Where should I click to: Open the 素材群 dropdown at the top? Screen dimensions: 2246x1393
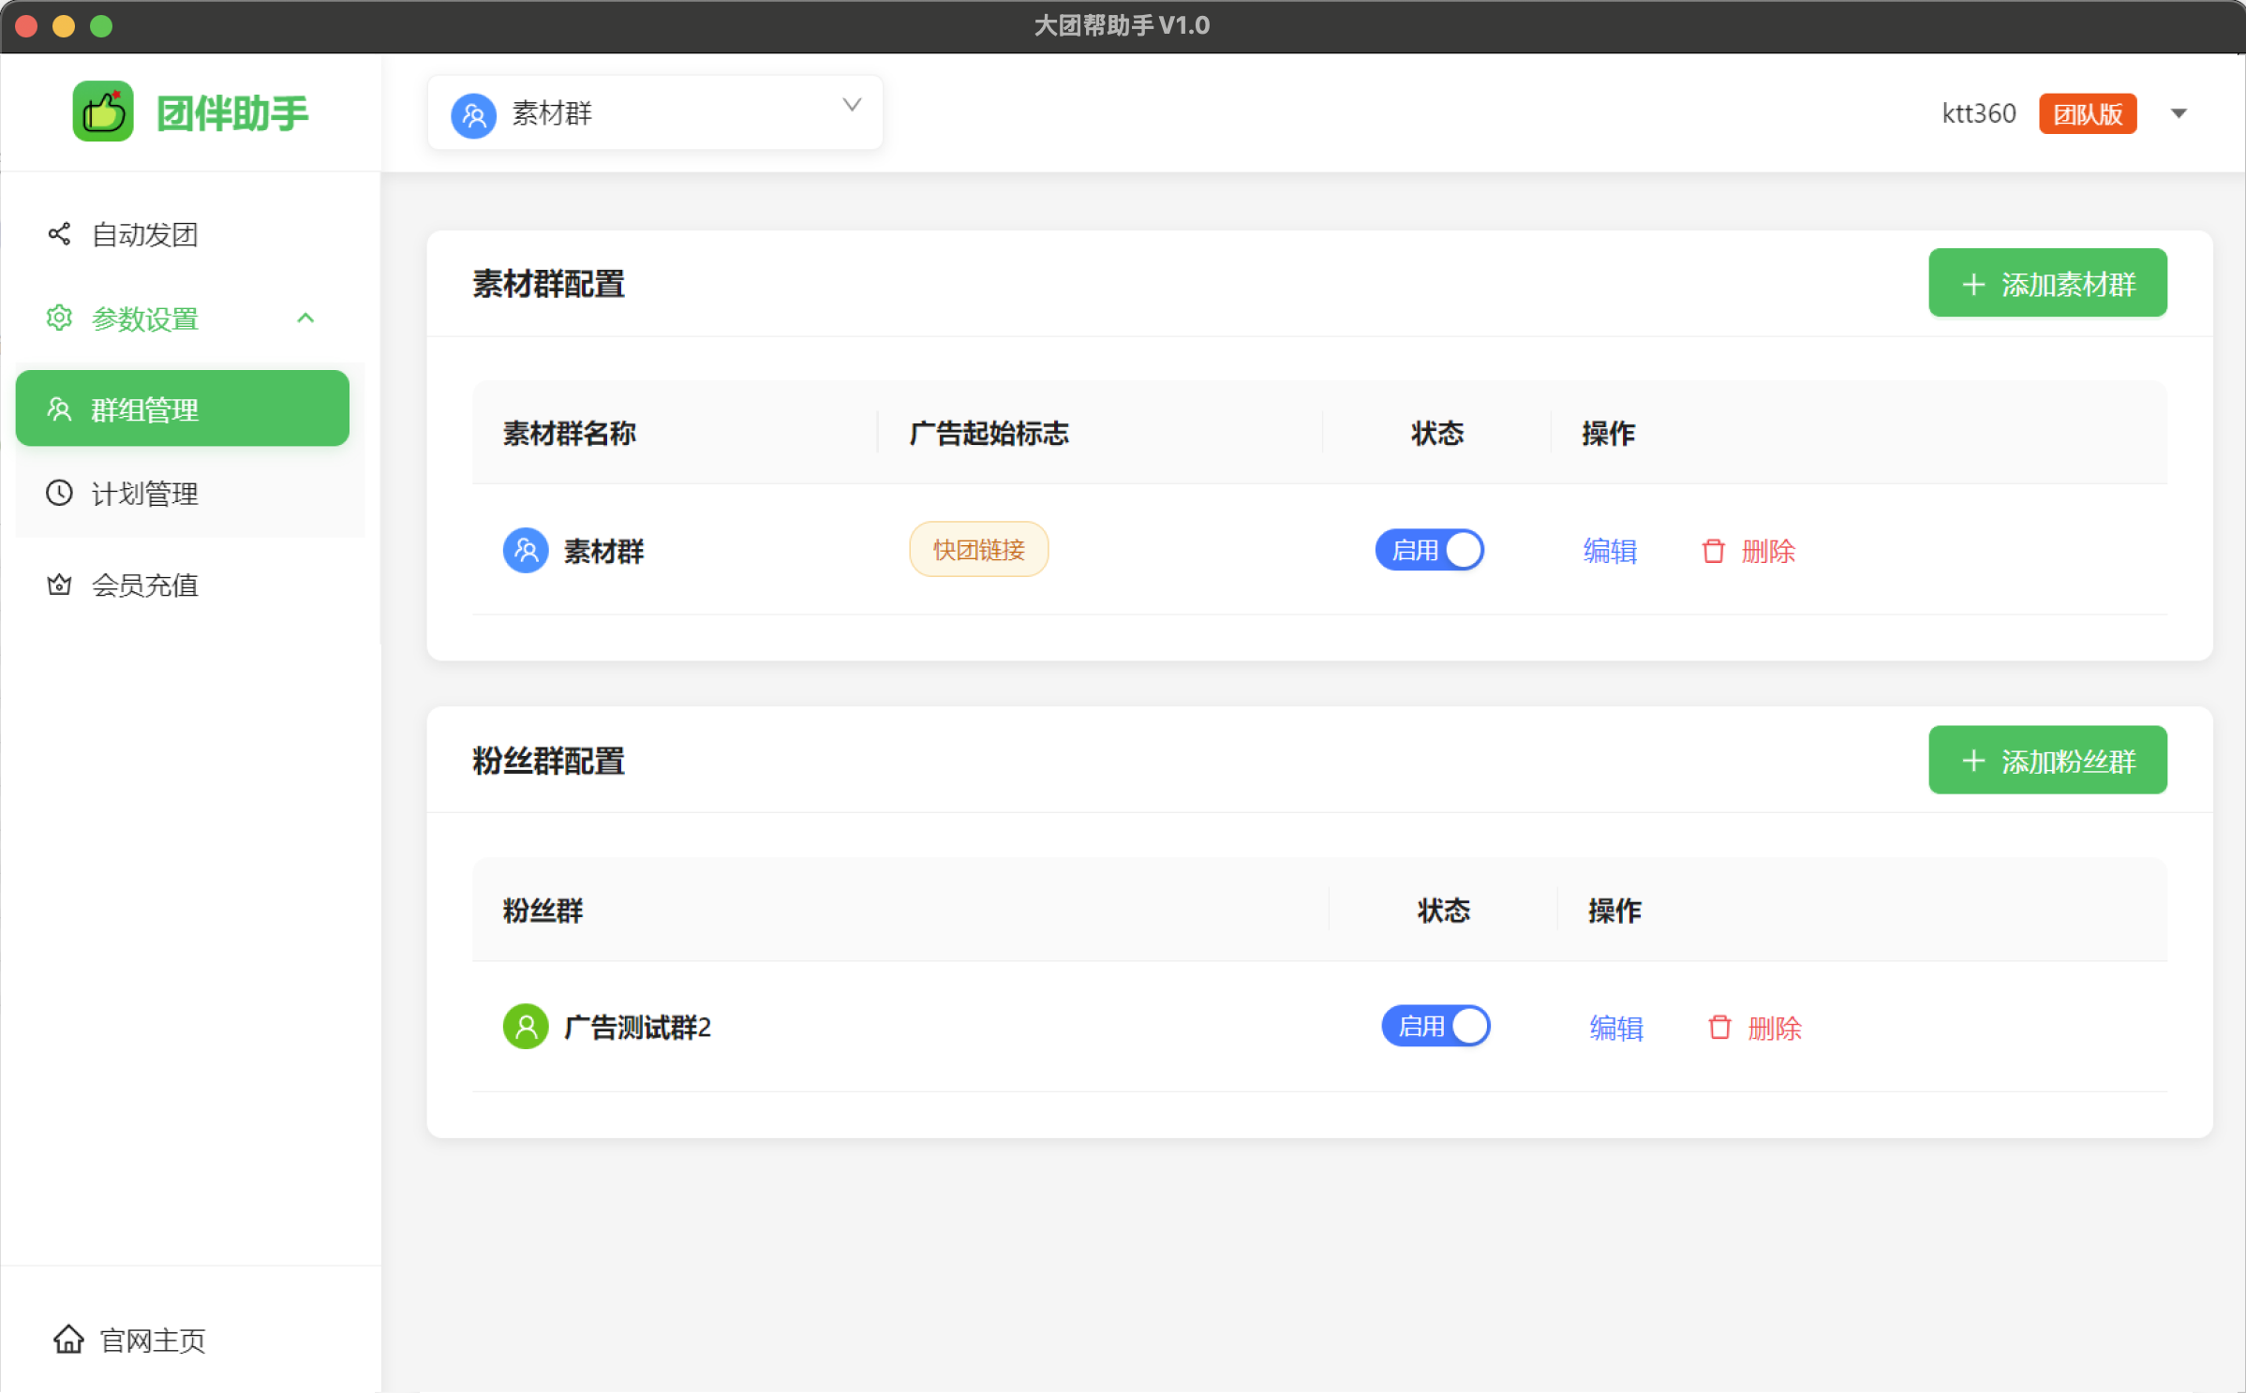click(x=655, y=112)
